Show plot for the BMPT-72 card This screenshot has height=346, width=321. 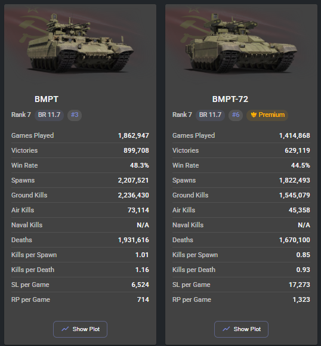(241, 329)
